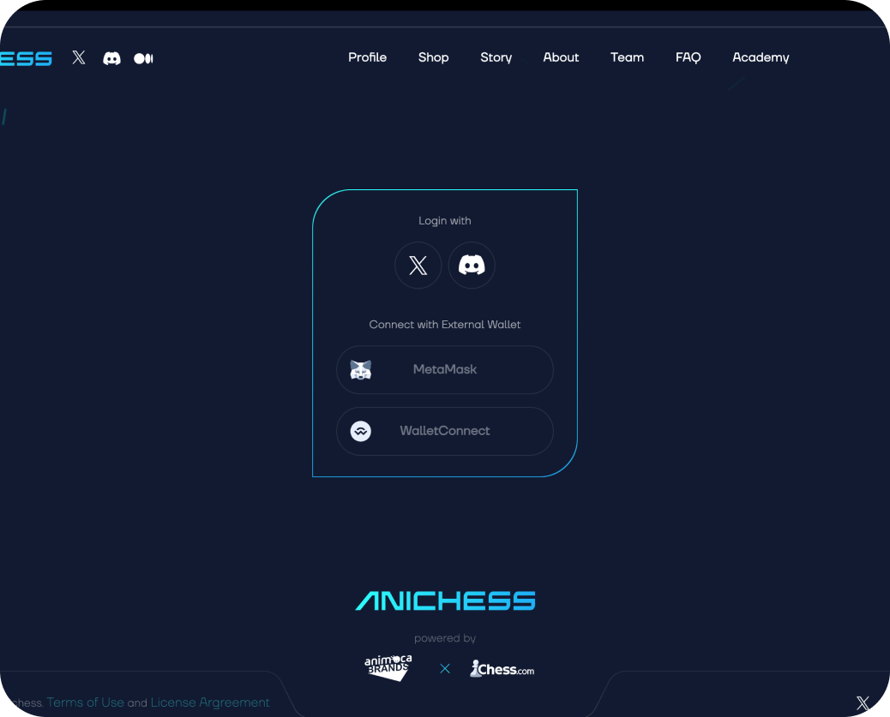Open the Terms of Use link
Viewport: 890px width, 717px height.
tap(85, 702)
